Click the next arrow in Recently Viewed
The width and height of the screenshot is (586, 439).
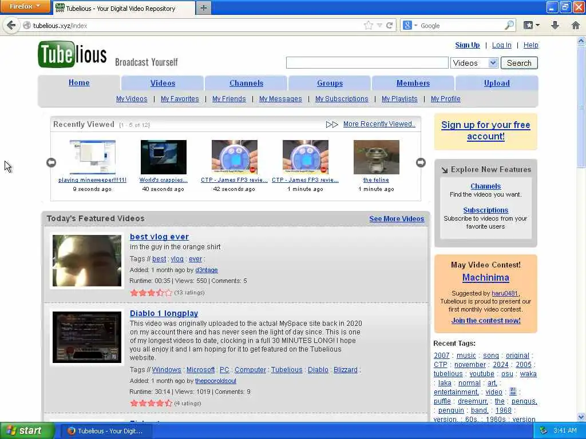point(421,162)
